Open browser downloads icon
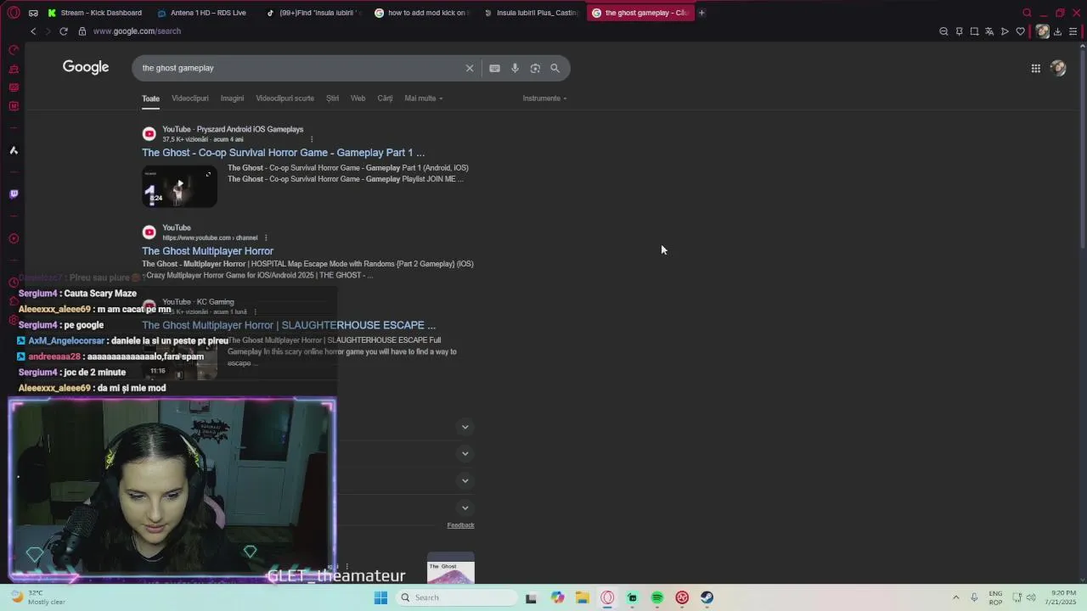 [x=1057, y=31]
